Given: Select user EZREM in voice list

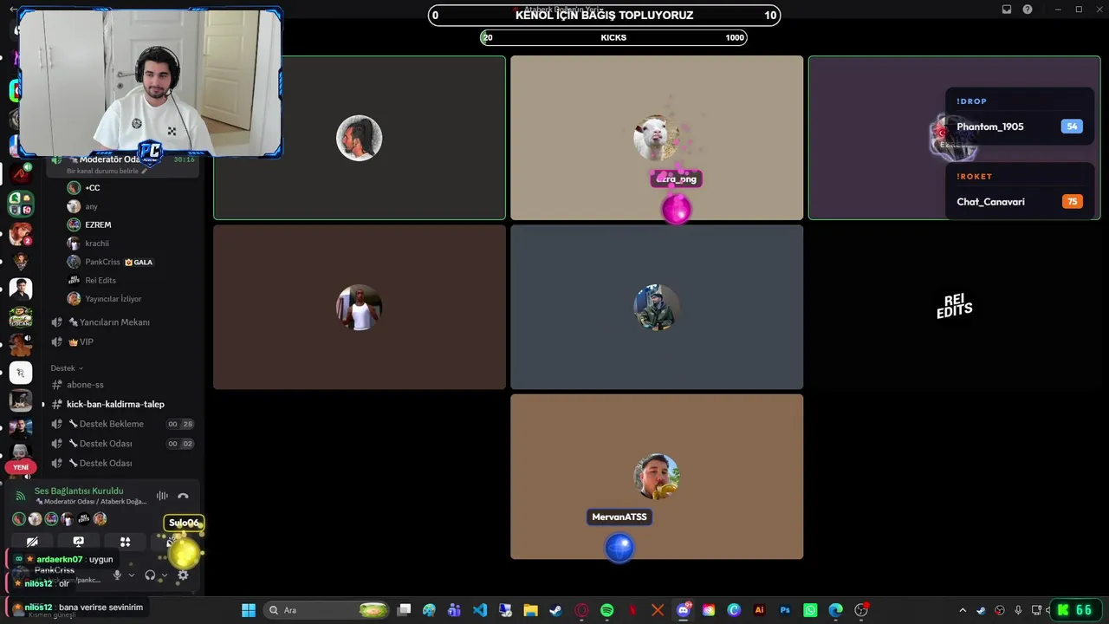Looking at the screenshot, I should coord(130,224).
